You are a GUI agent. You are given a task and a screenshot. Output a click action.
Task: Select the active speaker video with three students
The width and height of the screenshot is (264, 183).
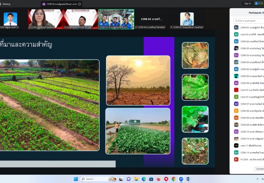(116, 19)
